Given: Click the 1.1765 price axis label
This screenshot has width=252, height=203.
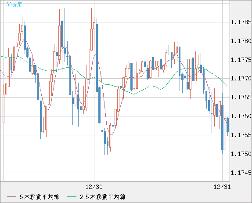Looking at the screenshot, I should (241, 97).
